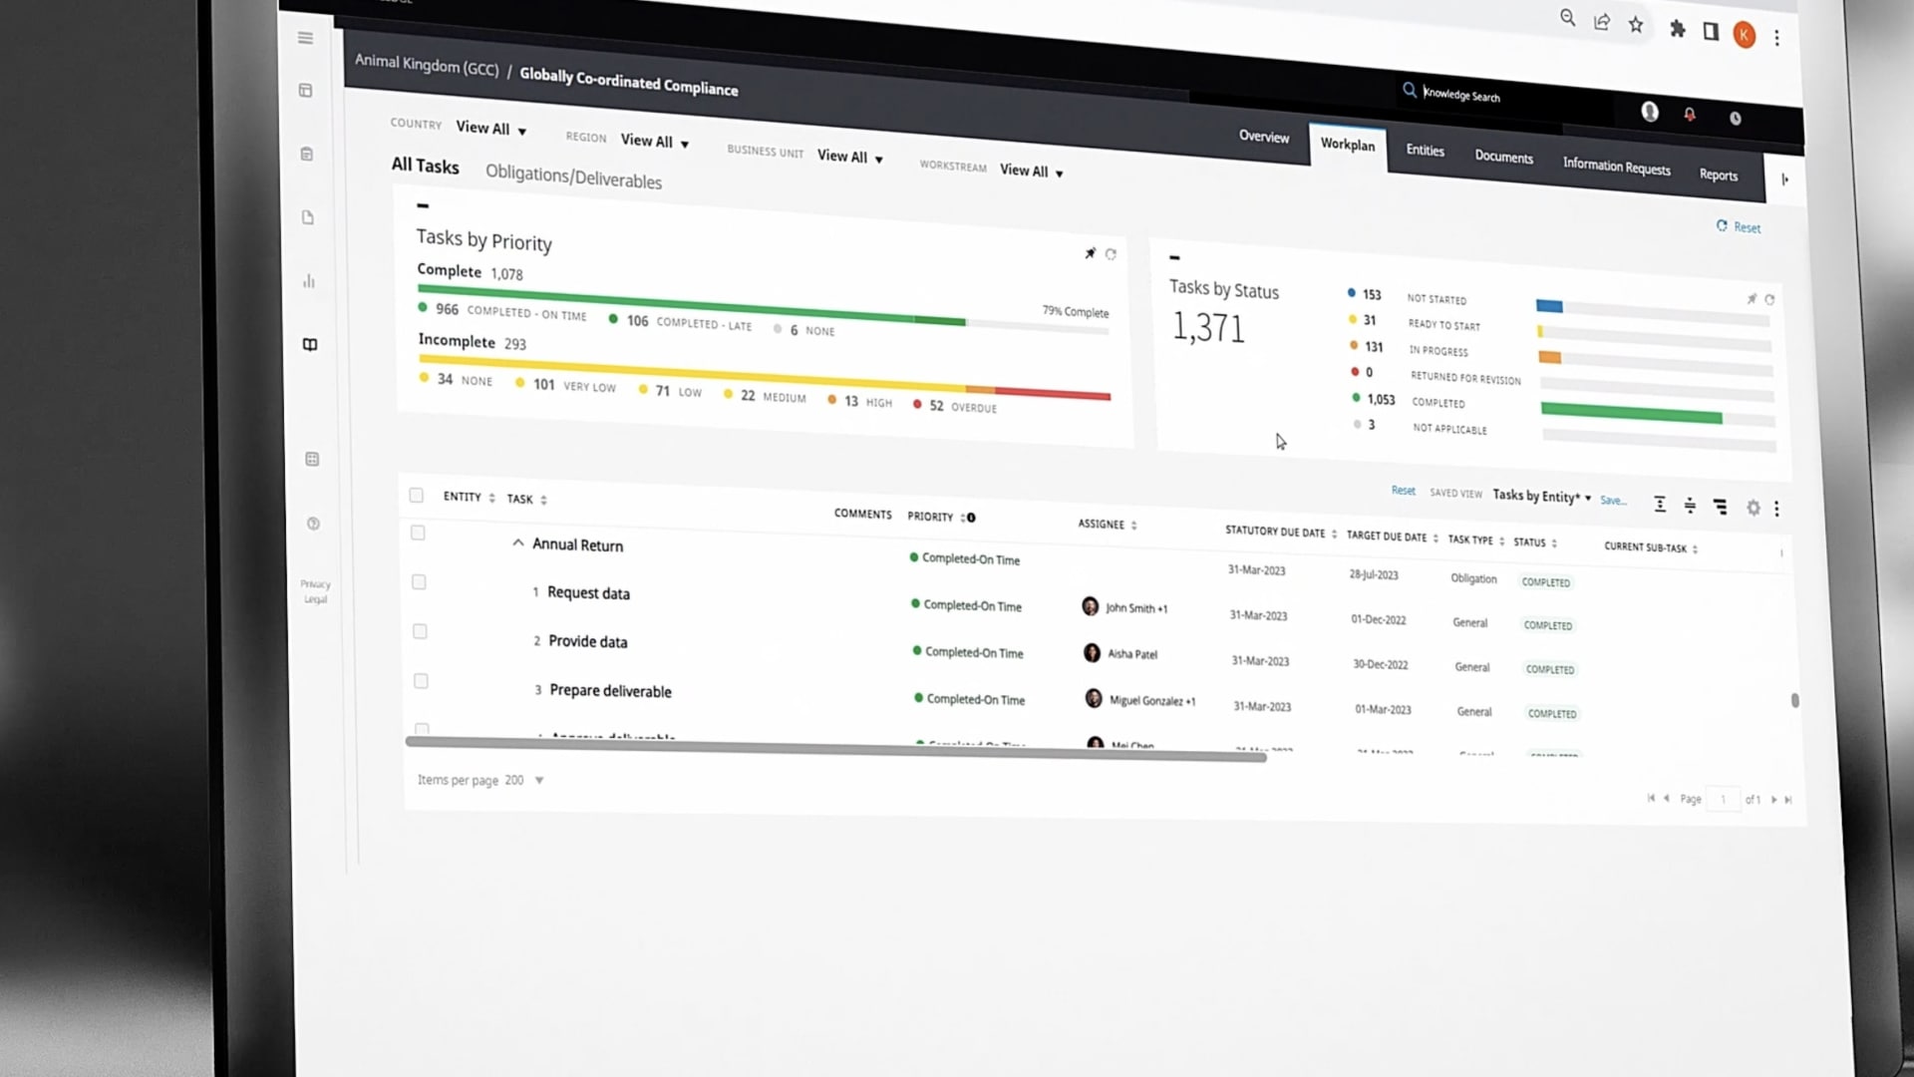
Task: Collapse the Annual Return task group
Action: [x=517, y=543]
